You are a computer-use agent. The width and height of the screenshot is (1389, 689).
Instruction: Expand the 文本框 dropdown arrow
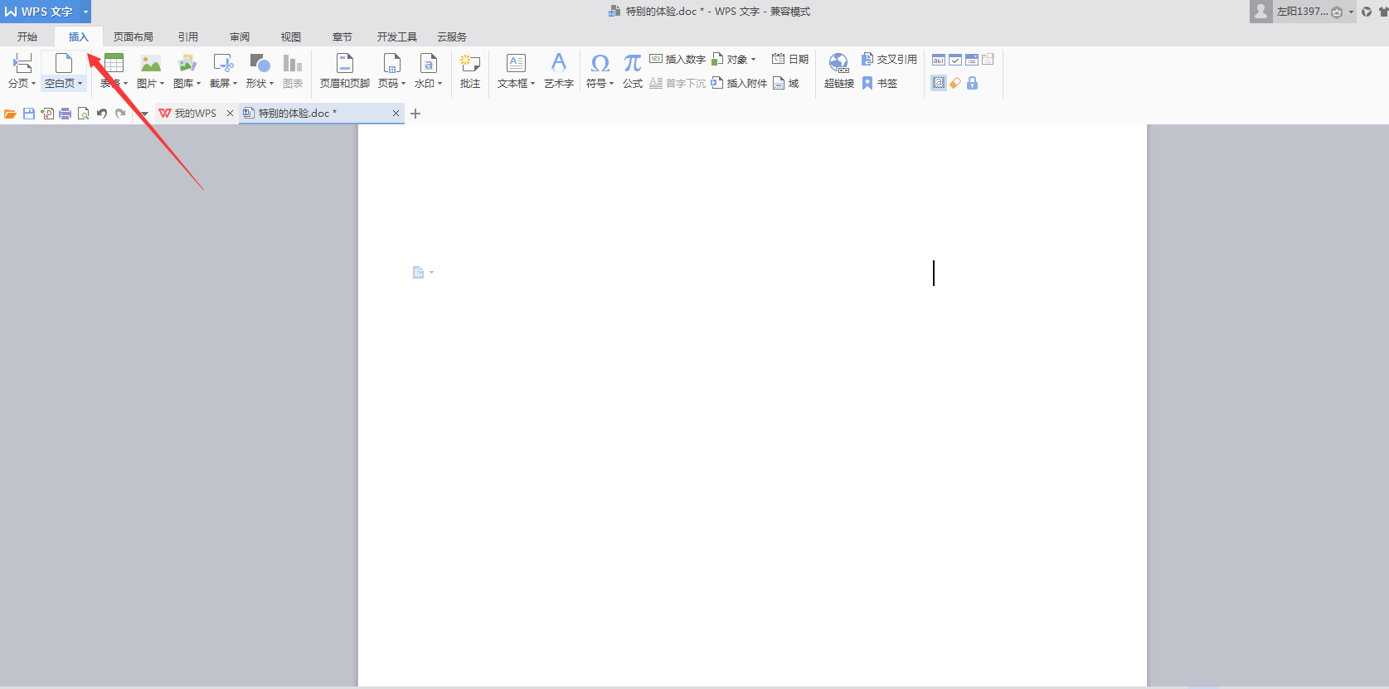(532, 84)
